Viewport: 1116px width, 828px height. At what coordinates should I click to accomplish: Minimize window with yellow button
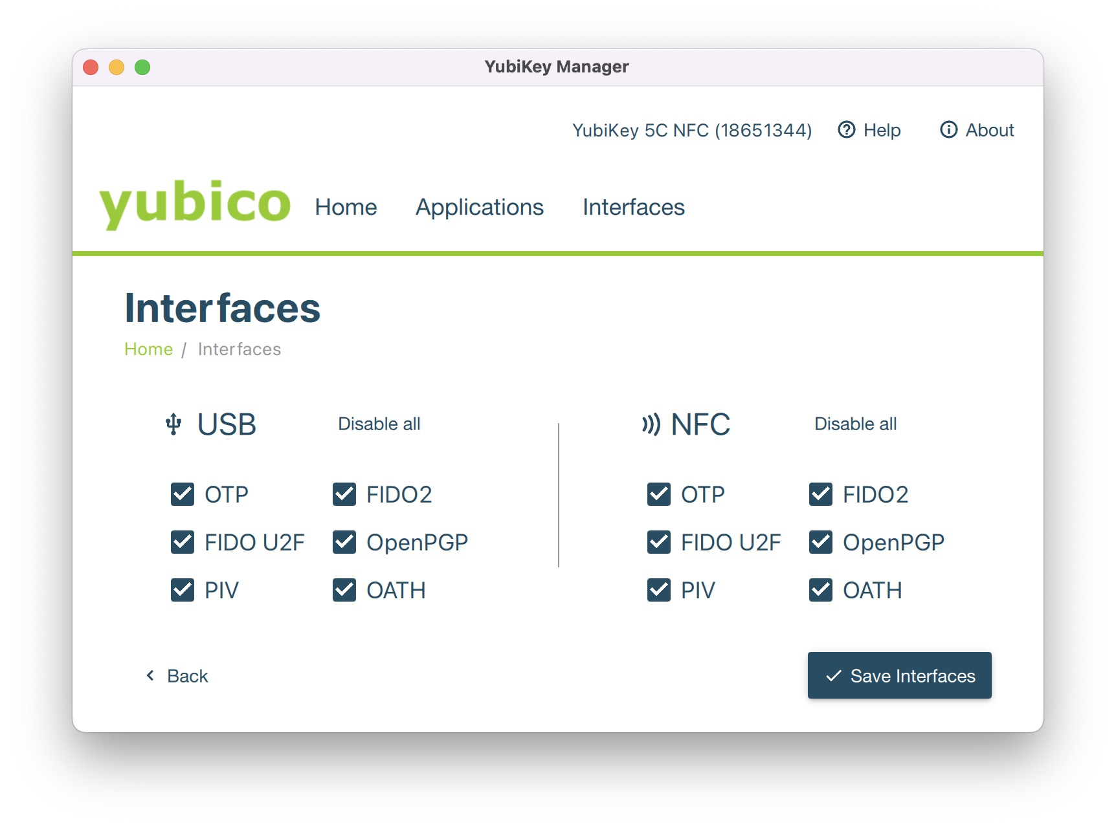point(117,67)
